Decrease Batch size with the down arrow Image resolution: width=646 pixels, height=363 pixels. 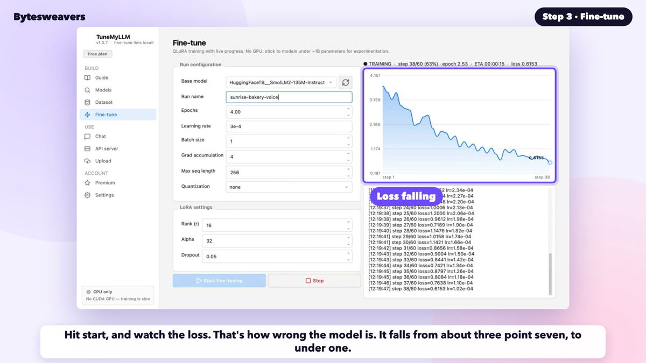[348, 144]
